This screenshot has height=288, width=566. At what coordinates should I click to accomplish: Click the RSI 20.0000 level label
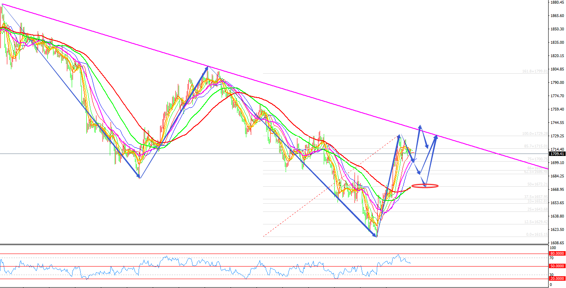(x=557, y=279)
